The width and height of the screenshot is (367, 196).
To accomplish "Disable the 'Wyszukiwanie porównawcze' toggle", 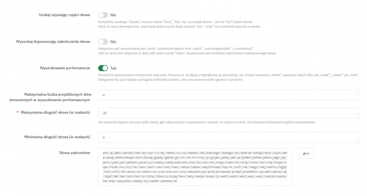I will (103, 68).
